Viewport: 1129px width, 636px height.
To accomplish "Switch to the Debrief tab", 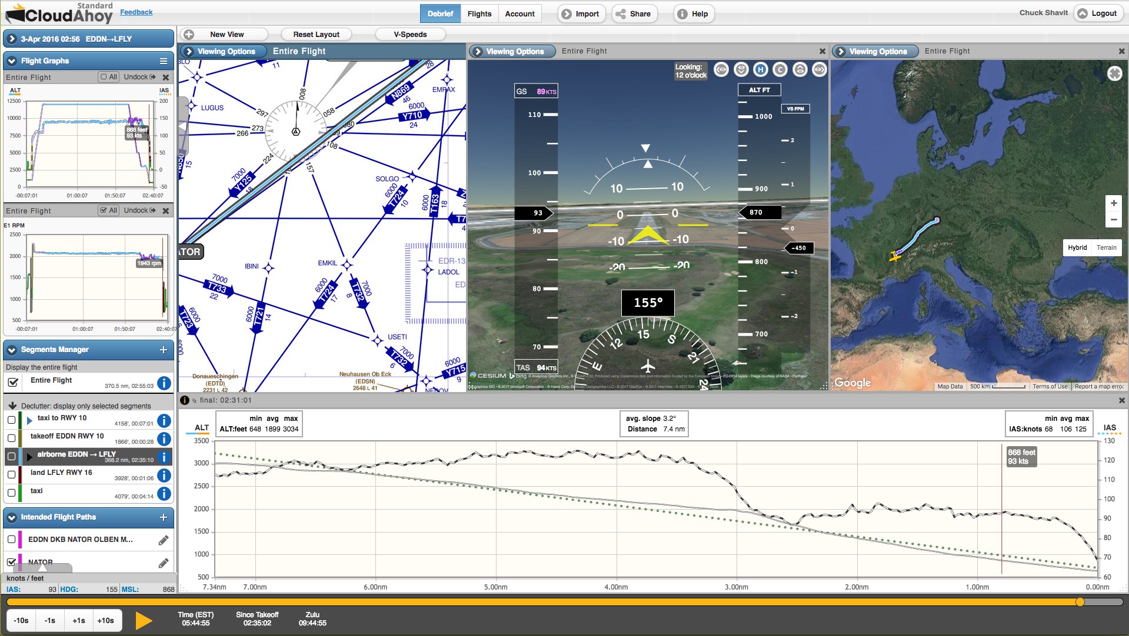I will coord(440,14).
